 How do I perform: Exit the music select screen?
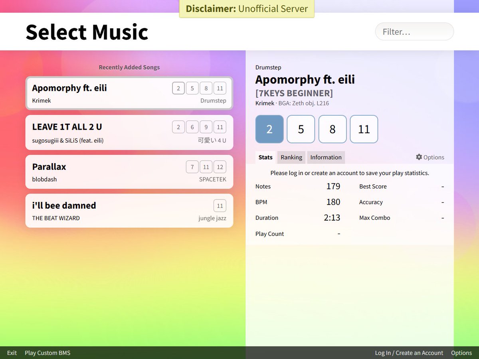pos(12,353)
